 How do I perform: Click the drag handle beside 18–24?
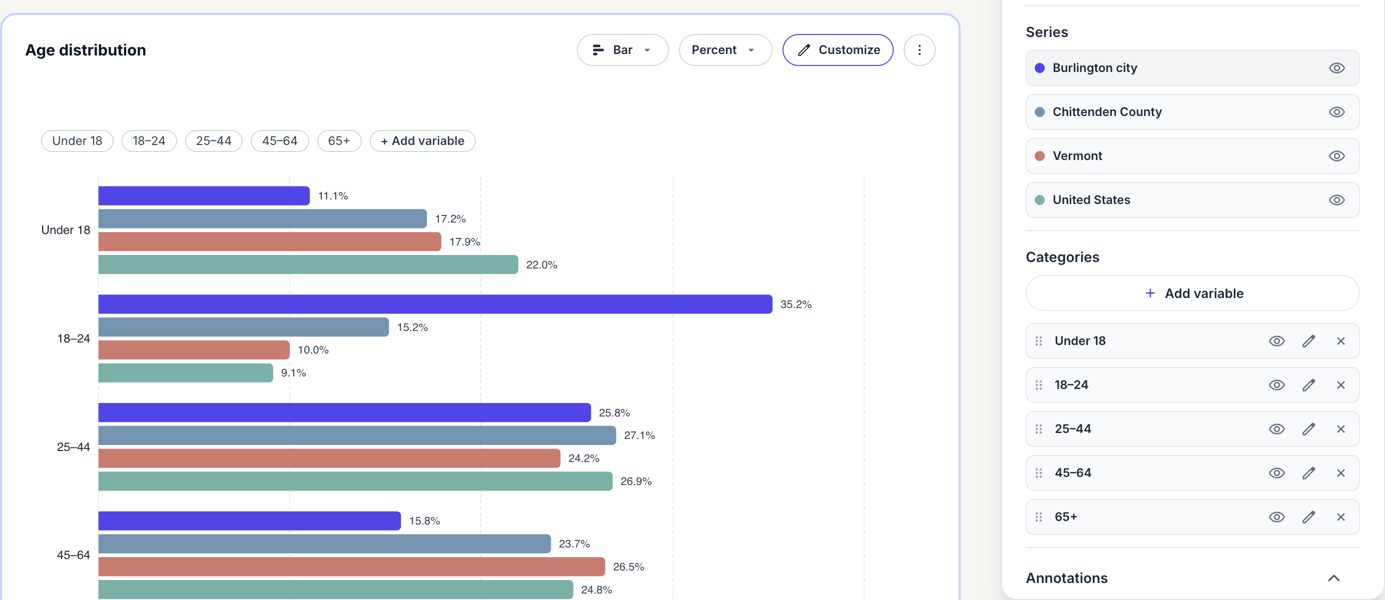coord(1039,385)
